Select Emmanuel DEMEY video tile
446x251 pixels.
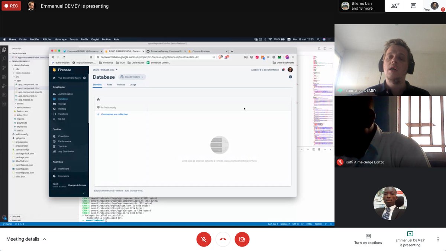(x=390, y=60)
